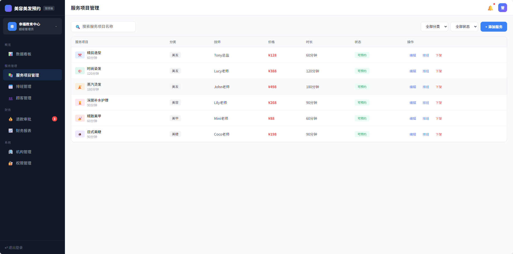Click the 添加服务 button
Image resolution: width=513 pixels, height=254 pixels.
[493, 27]
